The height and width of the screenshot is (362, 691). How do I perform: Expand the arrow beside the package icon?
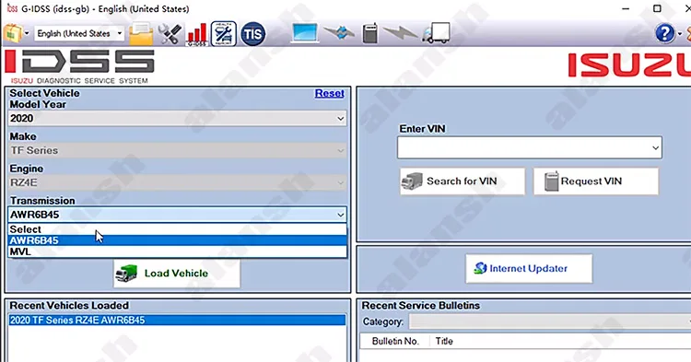[x=27, y=34]
